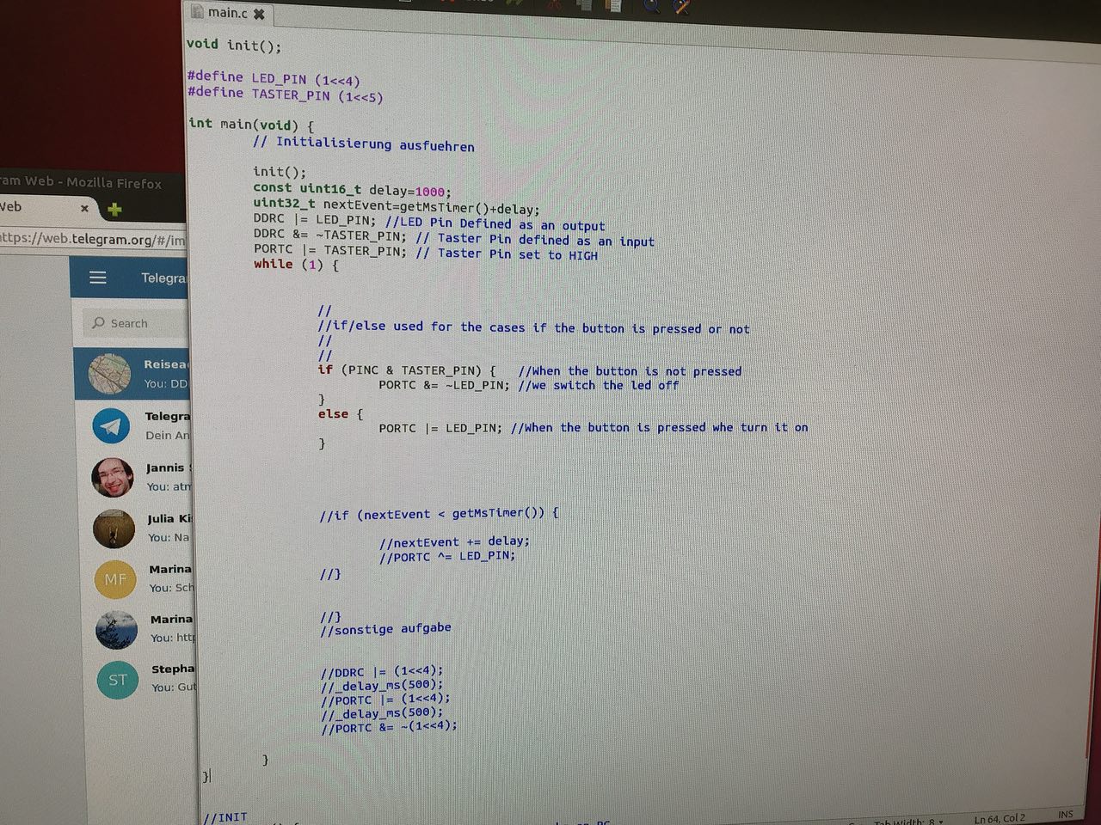The width and height of the screenshot is (1101, 825).
Task: Click the find magnifier icon in gedit toolbar
Action: click(x=651, y=5)
